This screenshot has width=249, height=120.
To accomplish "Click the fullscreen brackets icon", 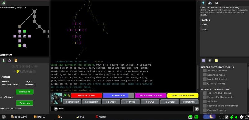I will coord(222,117).
